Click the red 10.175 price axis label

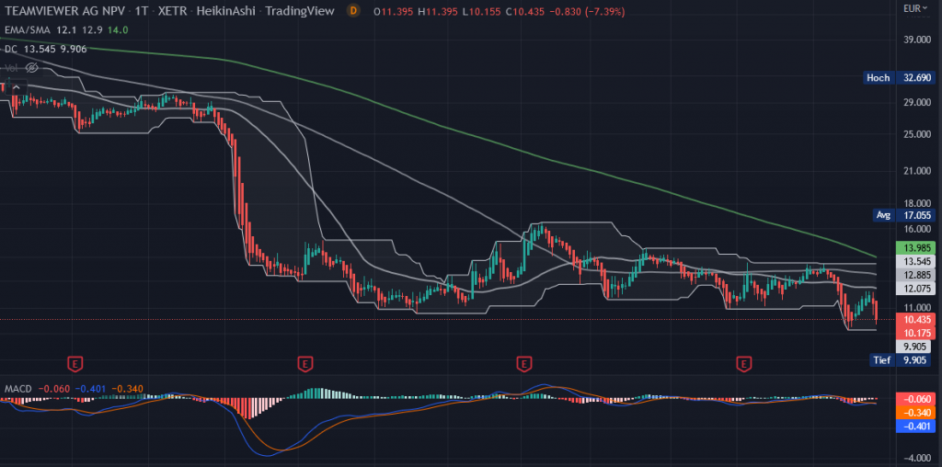click(x=916, y=333)
